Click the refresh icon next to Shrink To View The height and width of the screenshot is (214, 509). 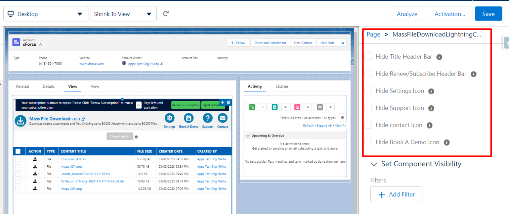pos(166,14)
